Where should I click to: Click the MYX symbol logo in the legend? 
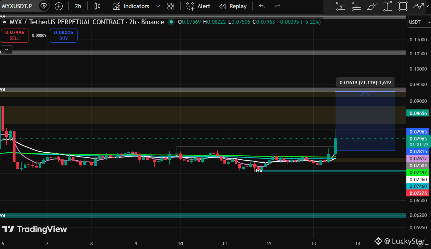tap(5, 22)
